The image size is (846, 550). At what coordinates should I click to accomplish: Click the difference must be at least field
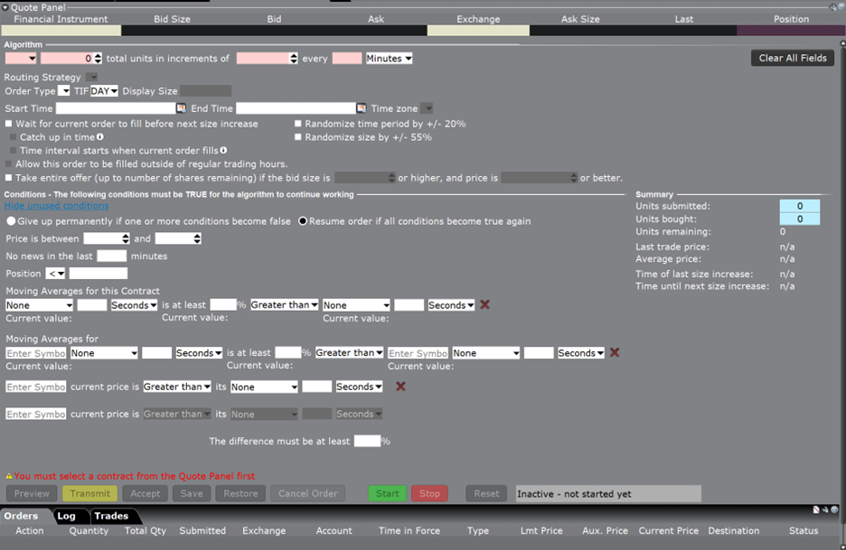[368, 441]
